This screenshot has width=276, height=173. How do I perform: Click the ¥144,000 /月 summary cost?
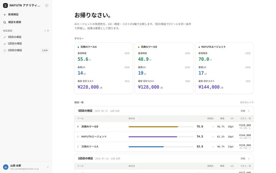tap(211, 87)
